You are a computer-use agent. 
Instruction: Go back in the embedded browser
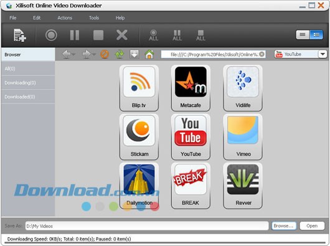(x=67, y=54)
